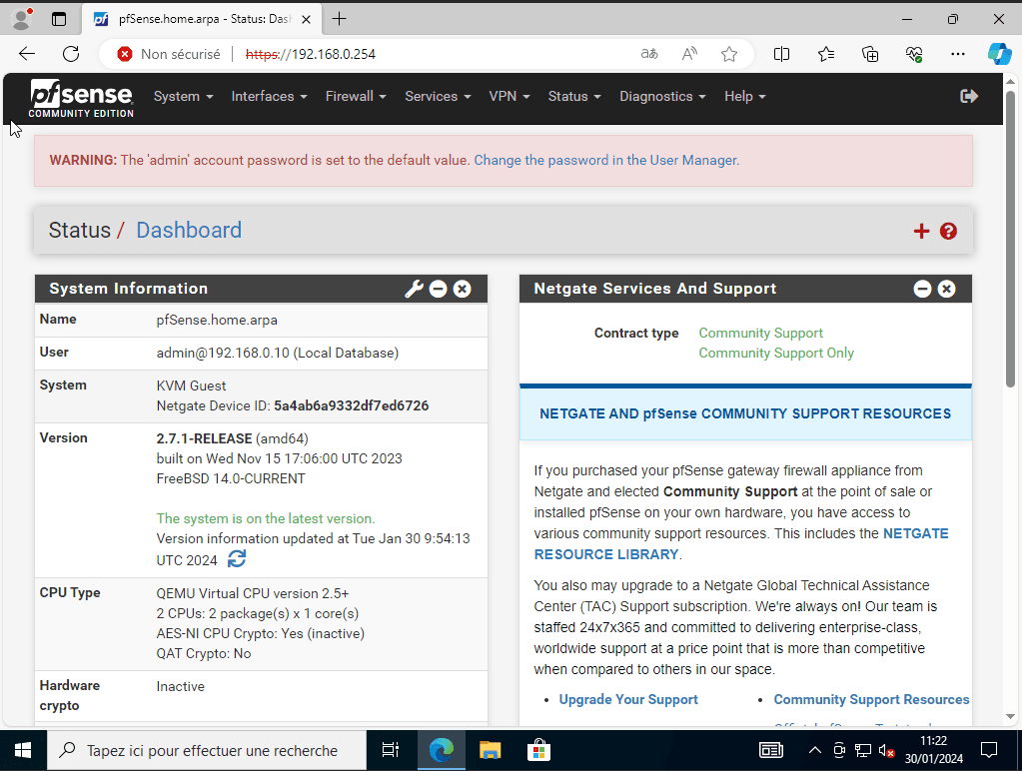Refresh version information with the reload icon
This screenshot has height=771, width=1022.
pos(237,559)
